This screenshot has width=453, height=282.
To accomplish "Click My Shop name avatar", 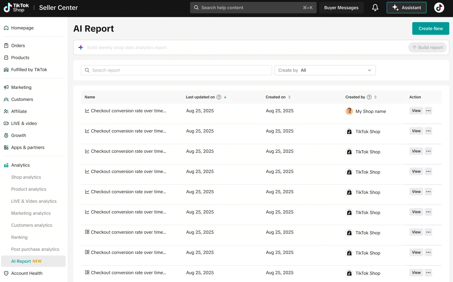I will click(349, 111).
